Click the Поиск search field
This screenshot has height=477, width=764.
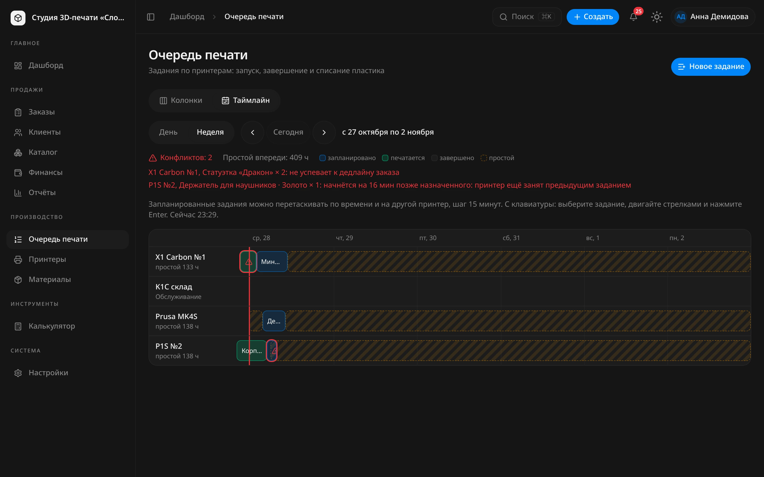click(527, 17)
